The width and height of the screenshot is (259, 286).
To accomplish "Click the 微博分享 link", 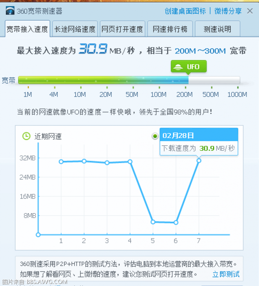I will [x=228, y=11].
